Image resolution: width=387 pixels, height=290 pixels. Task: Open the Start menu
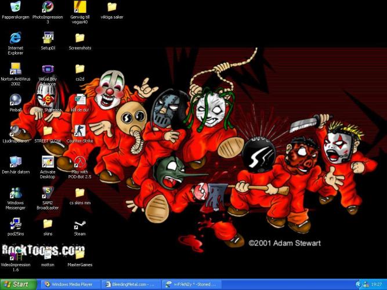[19, 284]
